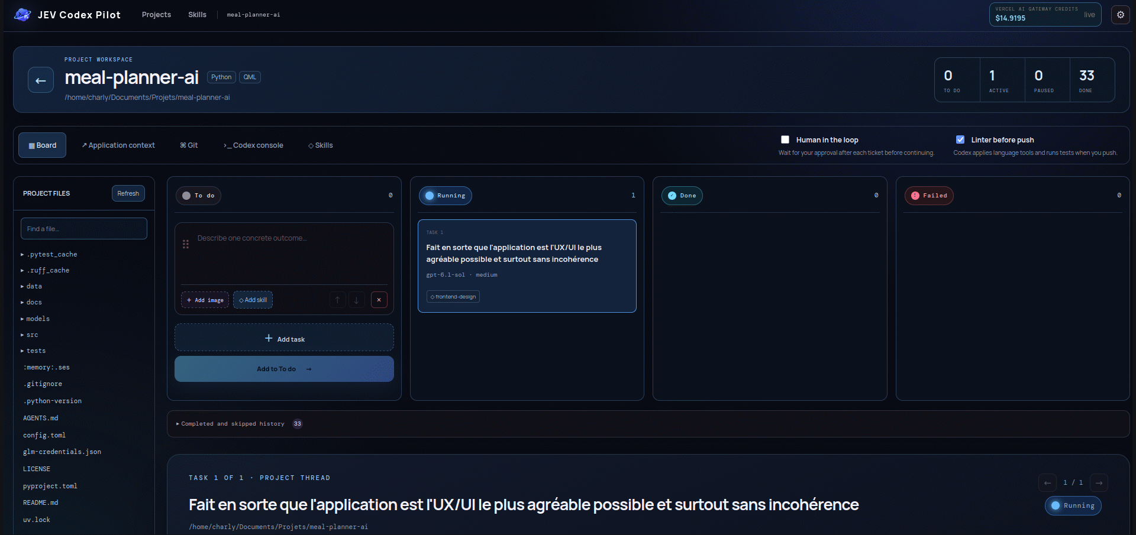Click the Add to To do button
1136x535 pixels.
pyautogui.click(x=284, y=369)
